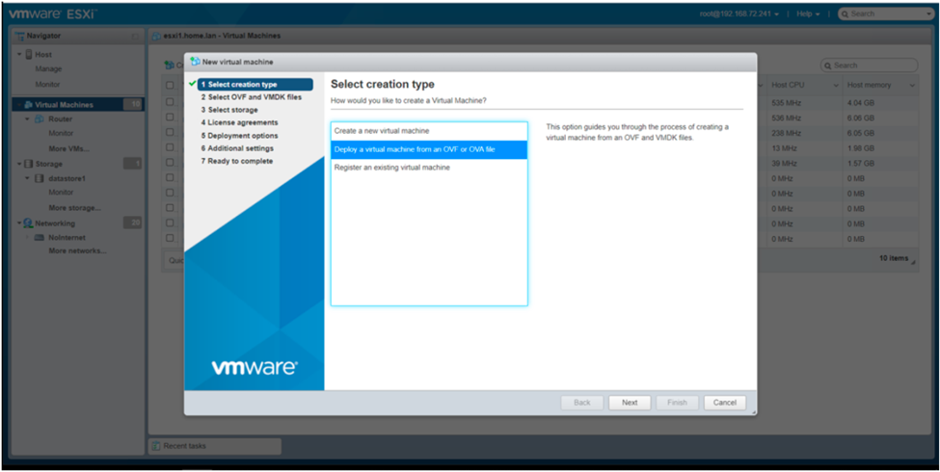
Task: Click the Cancel button
Action: tap(725, 403)
